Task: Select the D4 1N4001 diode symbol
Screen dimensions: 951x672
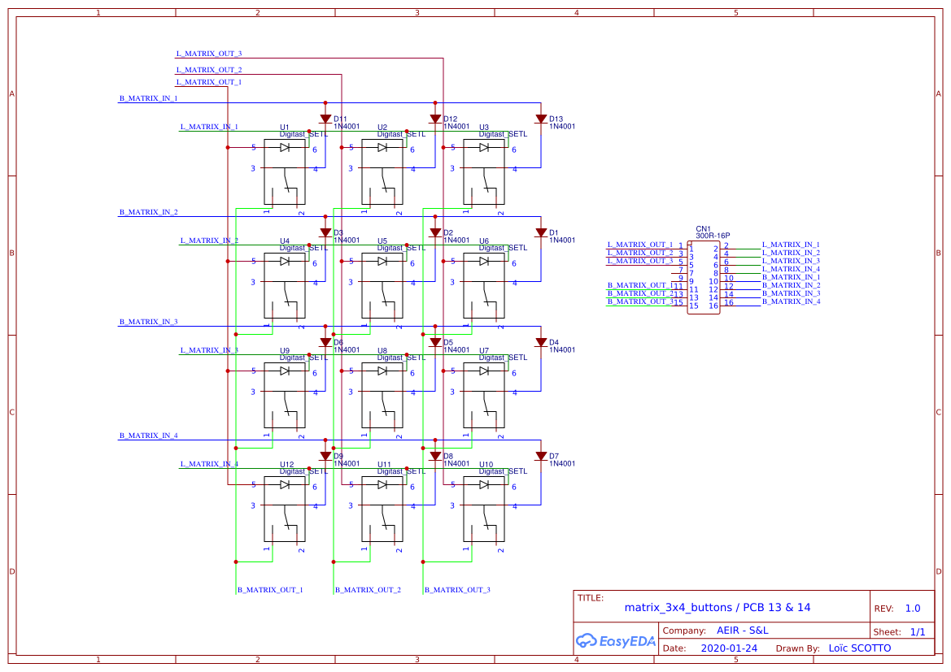Action: pyautogui.click(x=541, y=342)
